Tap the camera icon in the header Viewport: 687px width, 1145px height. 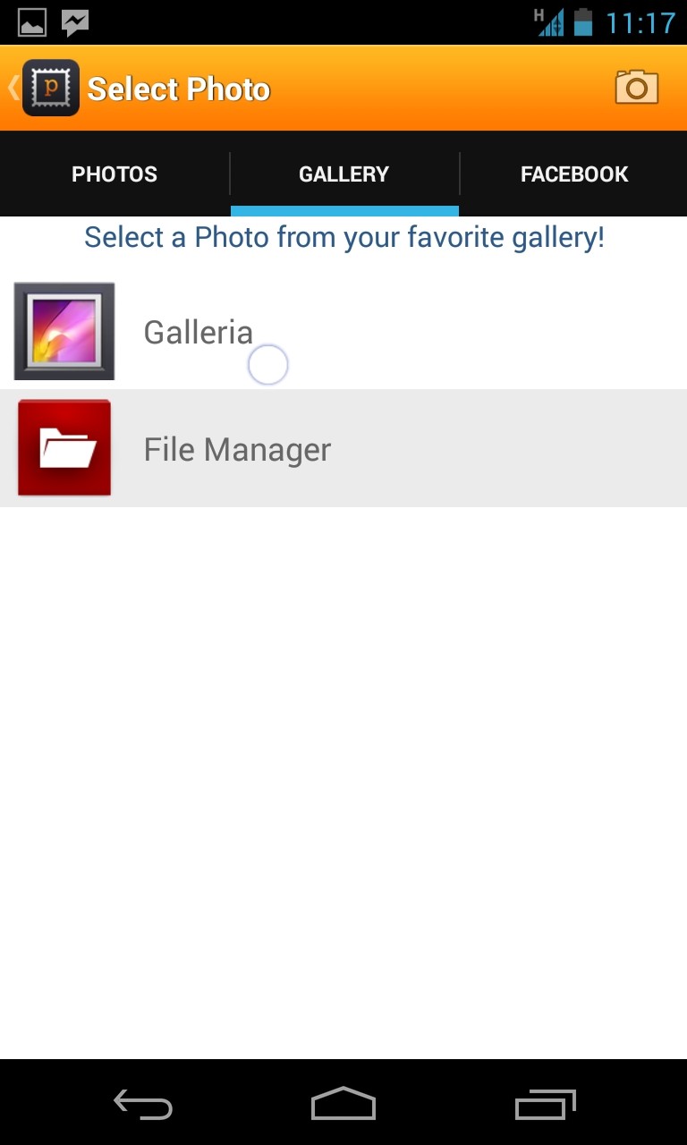[636, 88]
